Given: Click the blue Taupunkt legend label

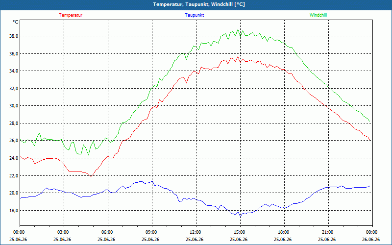Looking at the screenshot, I should click(x=194, y=15).
